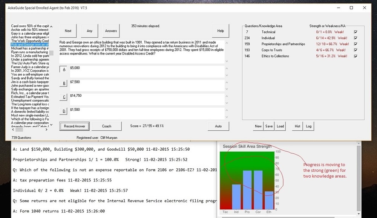Uncheck the Individual knowledge area checkbox

tap(355, 38)
